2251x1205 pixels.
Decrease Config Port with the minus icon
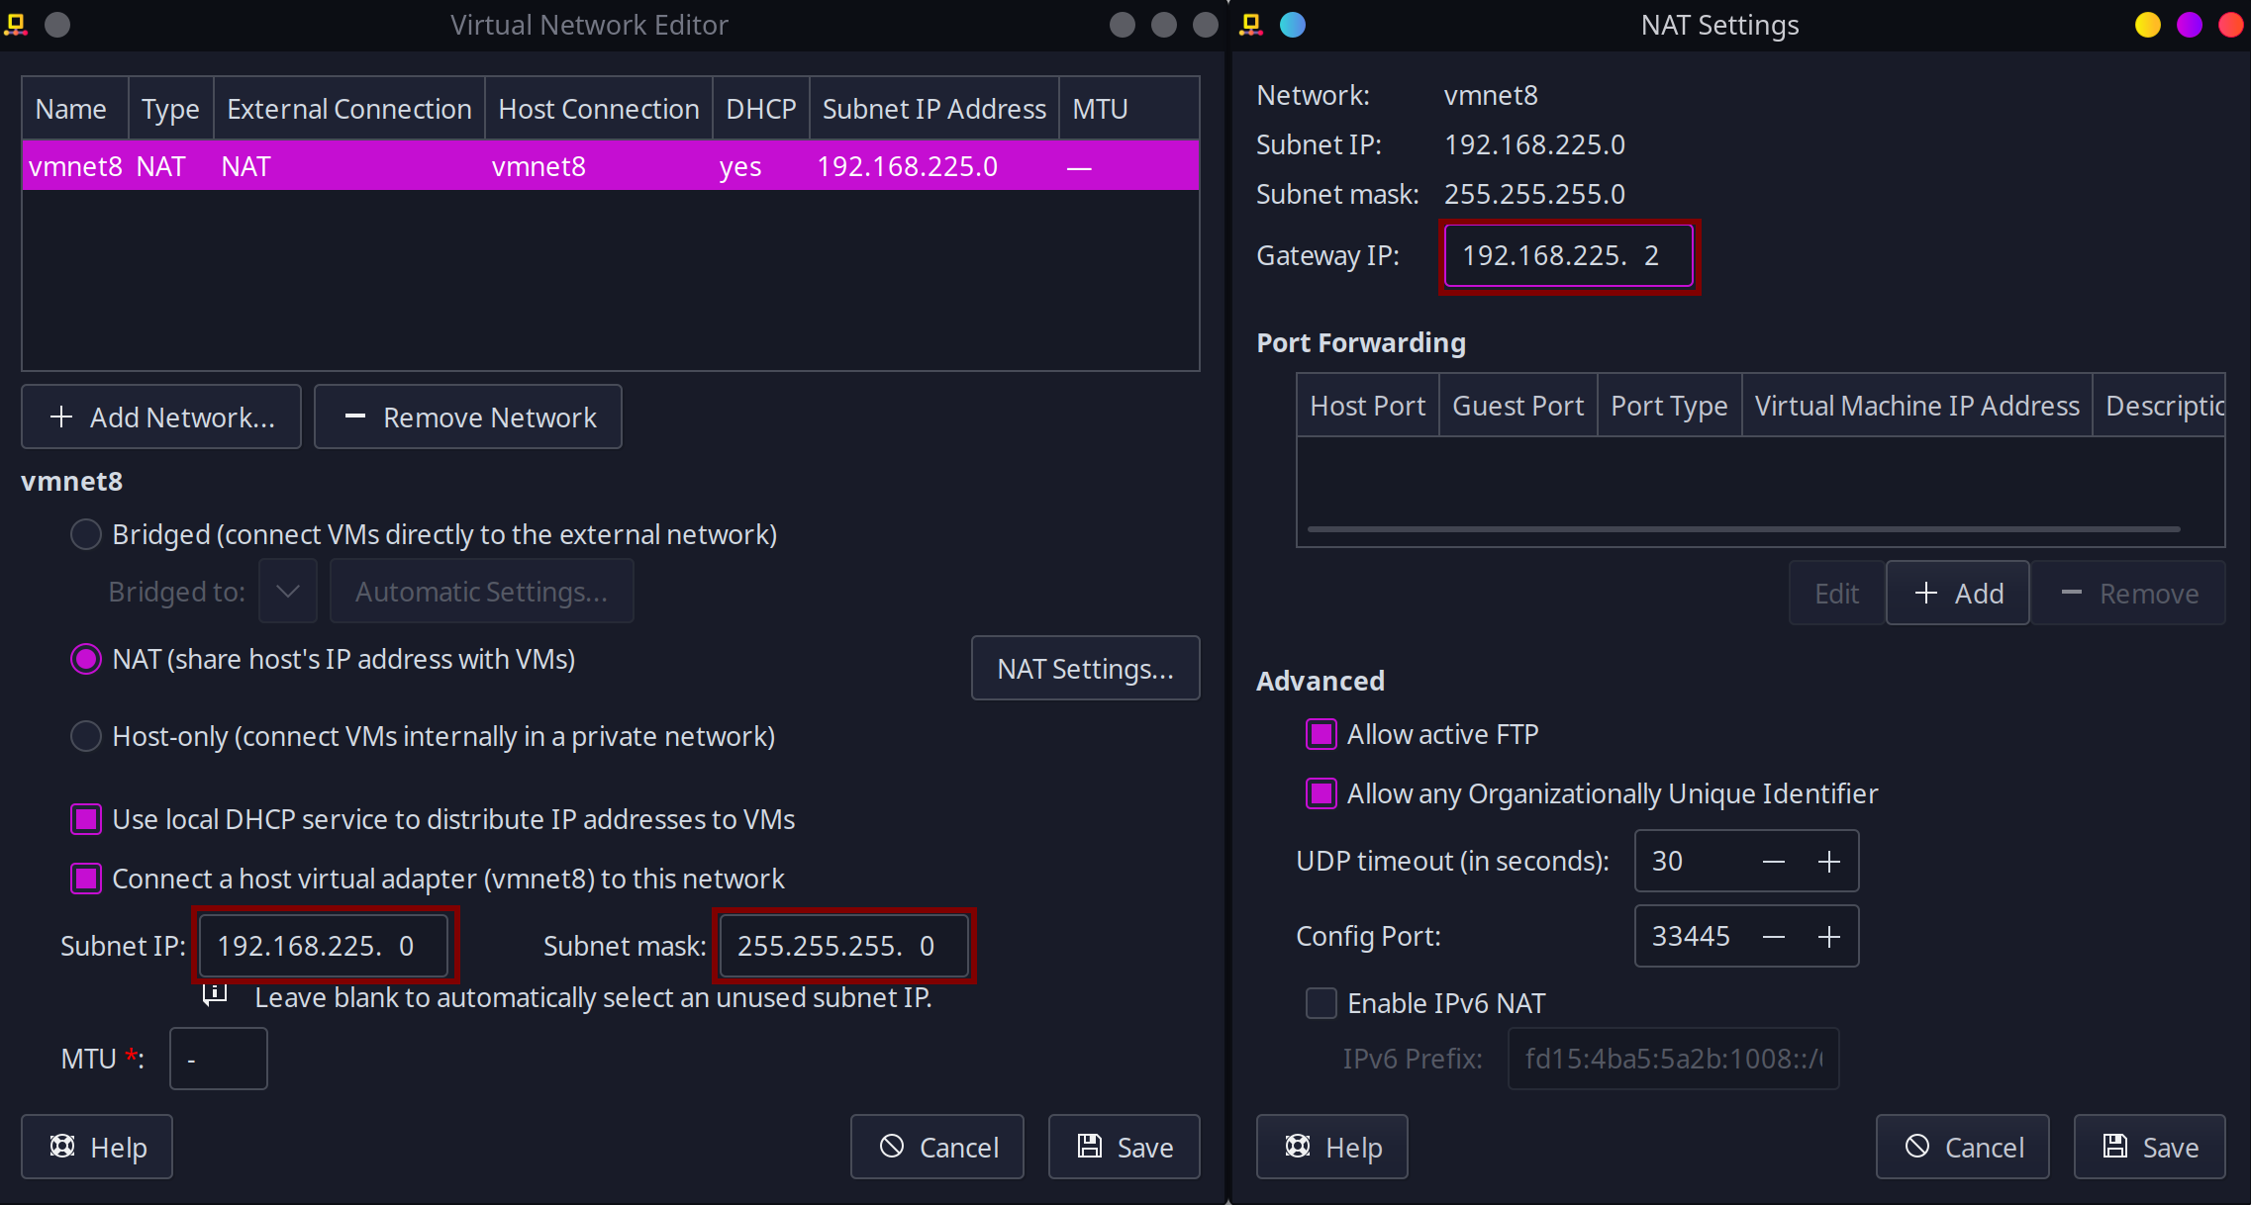1773,937
